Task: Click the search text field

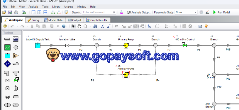Action: (x=99, y=12)
